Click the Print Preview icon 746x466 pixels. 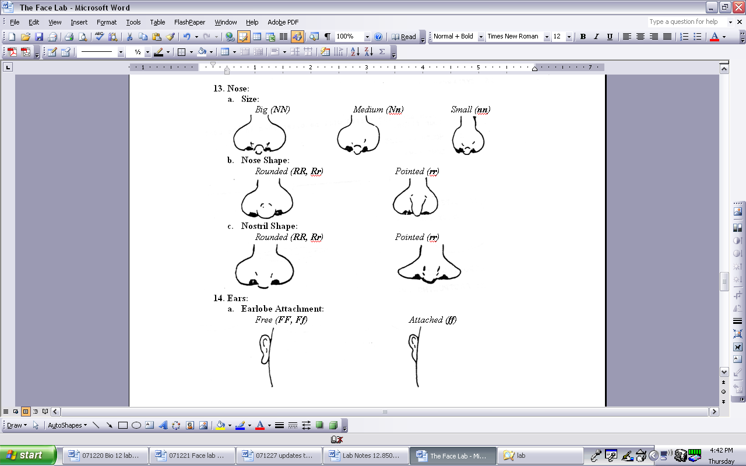click(x=83, y=37)
